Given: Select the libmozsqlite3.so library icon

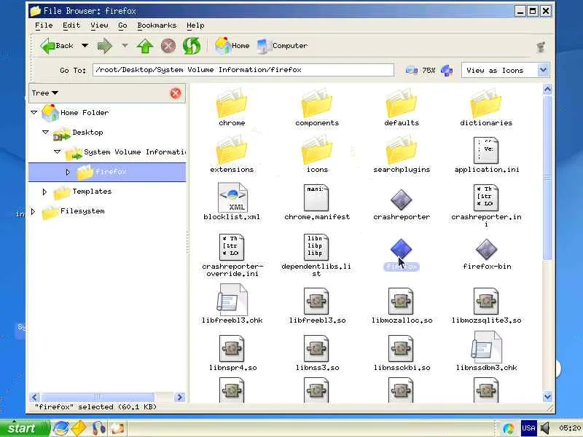Looking at the screenshot, I should (x=486, y=301).
